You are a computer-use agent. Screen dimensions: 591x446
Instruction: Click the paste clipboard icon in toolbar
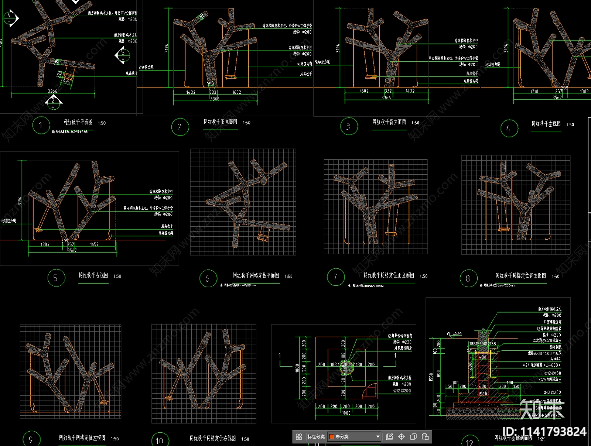pyautogui.click(x=425, y=437)
